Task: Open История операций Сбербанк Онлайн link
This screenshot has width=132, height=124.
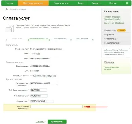Action: 112,18
